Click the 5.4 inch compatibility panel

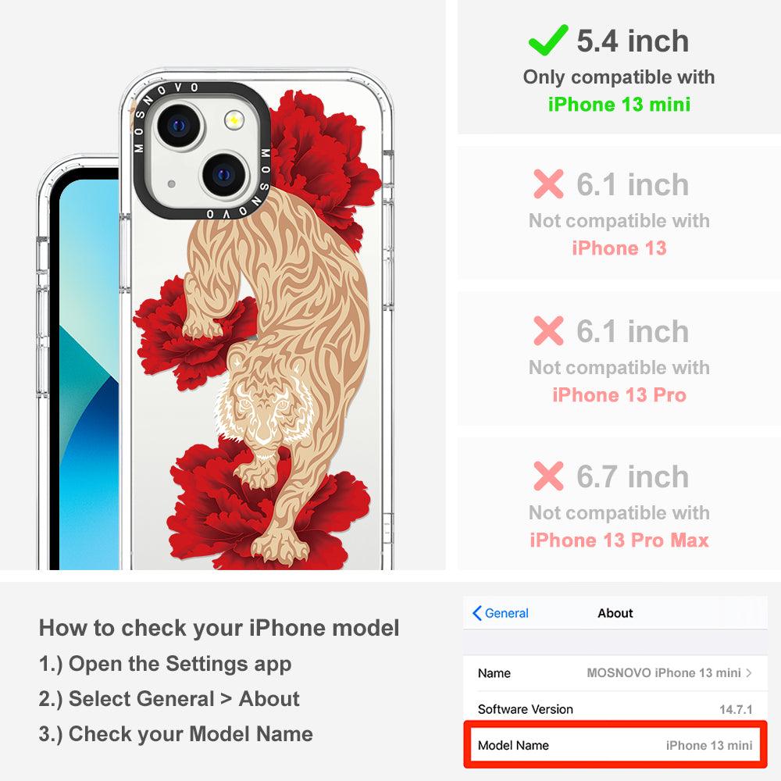pos(619,67)
